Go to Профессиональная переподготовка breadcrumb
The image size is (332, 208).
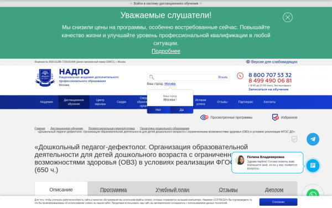[111, 129]
